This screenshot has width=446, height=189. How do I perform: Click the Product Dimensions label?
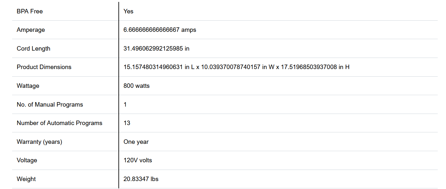[44, 67]
